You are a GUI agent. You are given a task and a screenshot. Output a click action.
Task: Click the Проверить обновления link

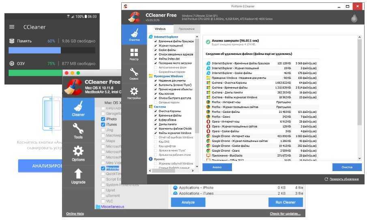343,179
